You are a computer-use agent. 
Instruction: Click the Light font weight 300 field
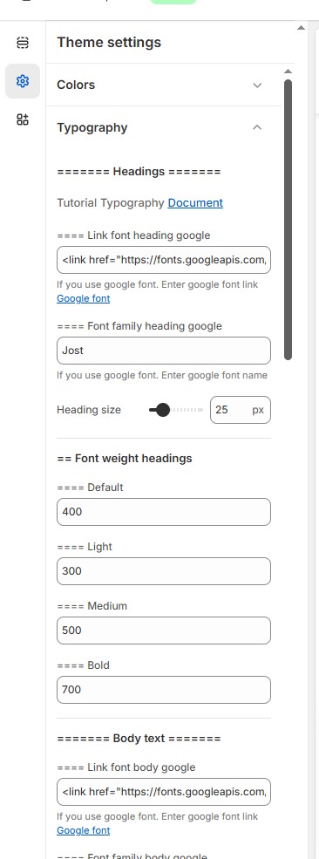click(164, 571)
